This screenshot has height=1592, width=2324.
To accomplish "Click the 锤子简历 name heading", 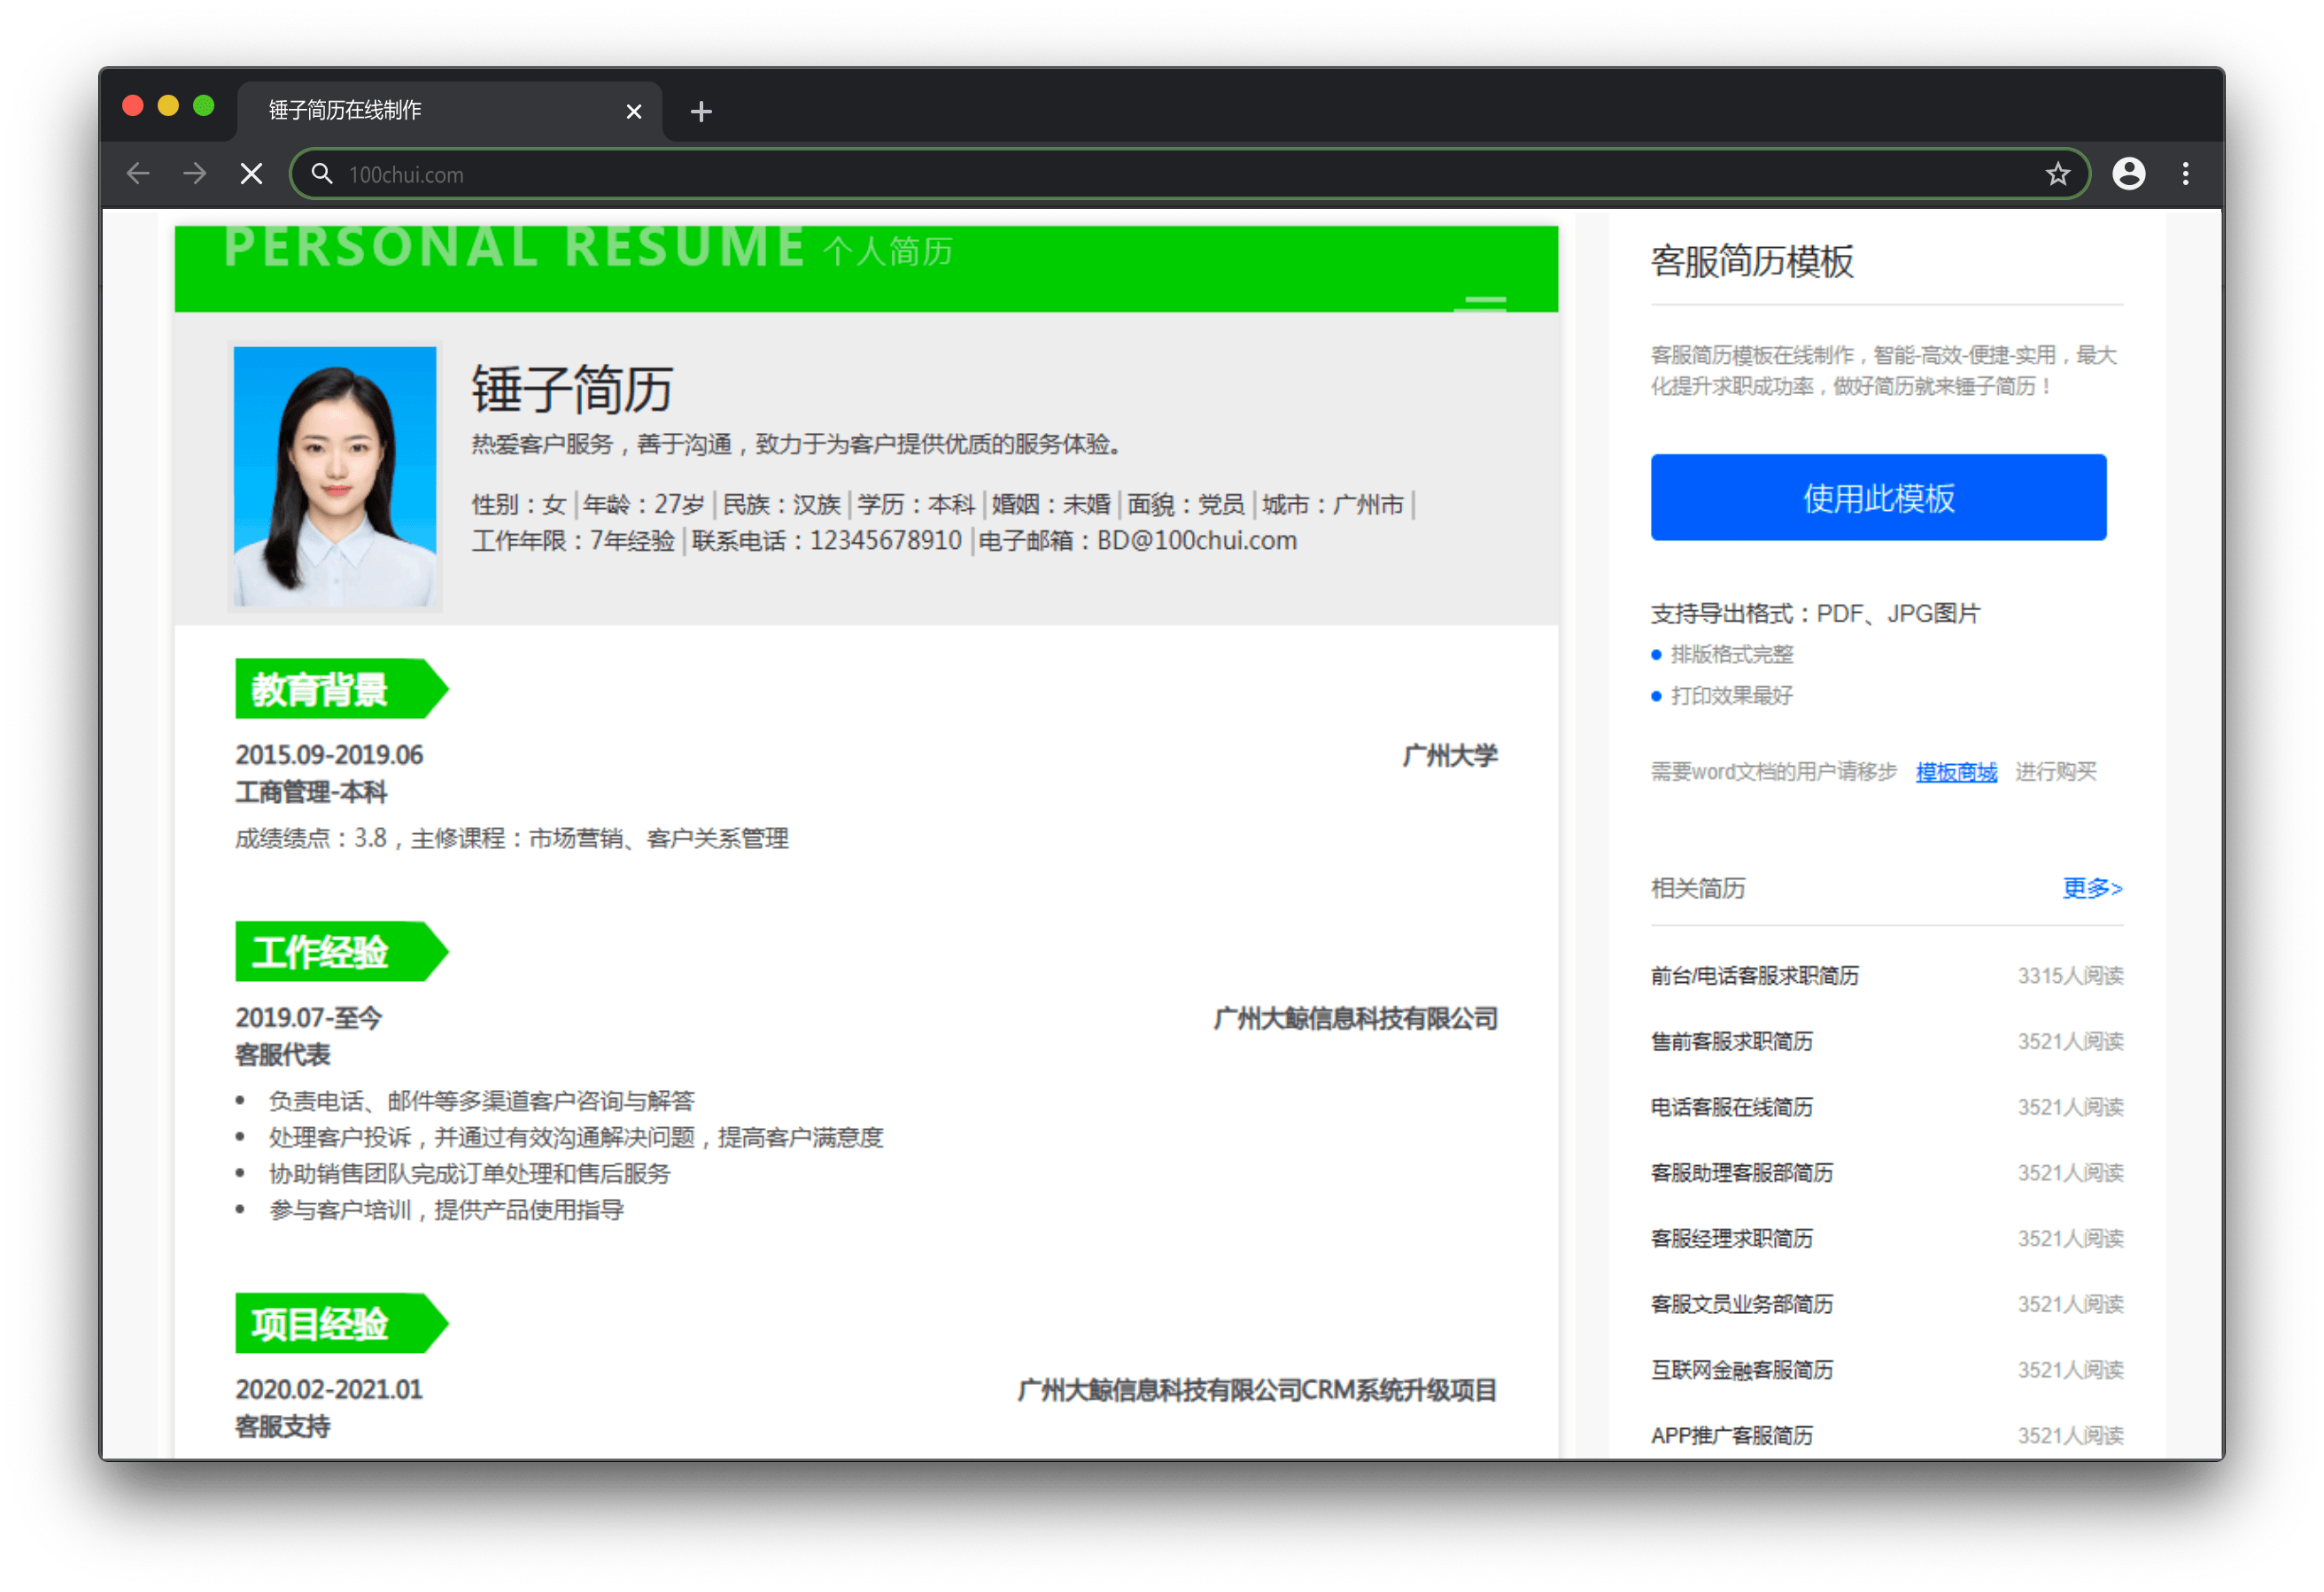I will pos(572,388).
